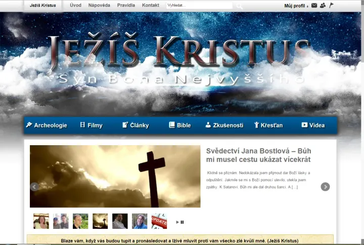Select the two men slide thumbnail
Screen dimensions: 364x245
[x=61, y=221]
